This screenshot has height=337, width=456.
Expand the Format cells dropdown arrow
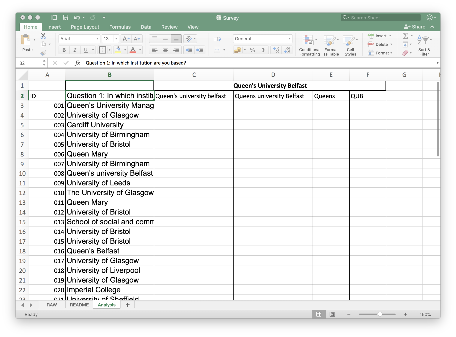(391, 53)
